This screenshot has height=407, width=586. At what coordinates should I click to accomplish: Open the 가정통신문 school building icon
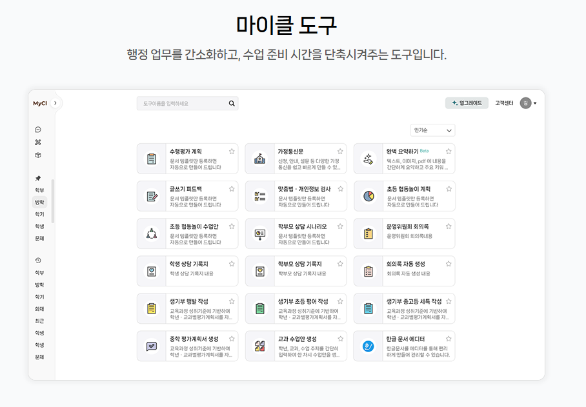pos(260,159)
